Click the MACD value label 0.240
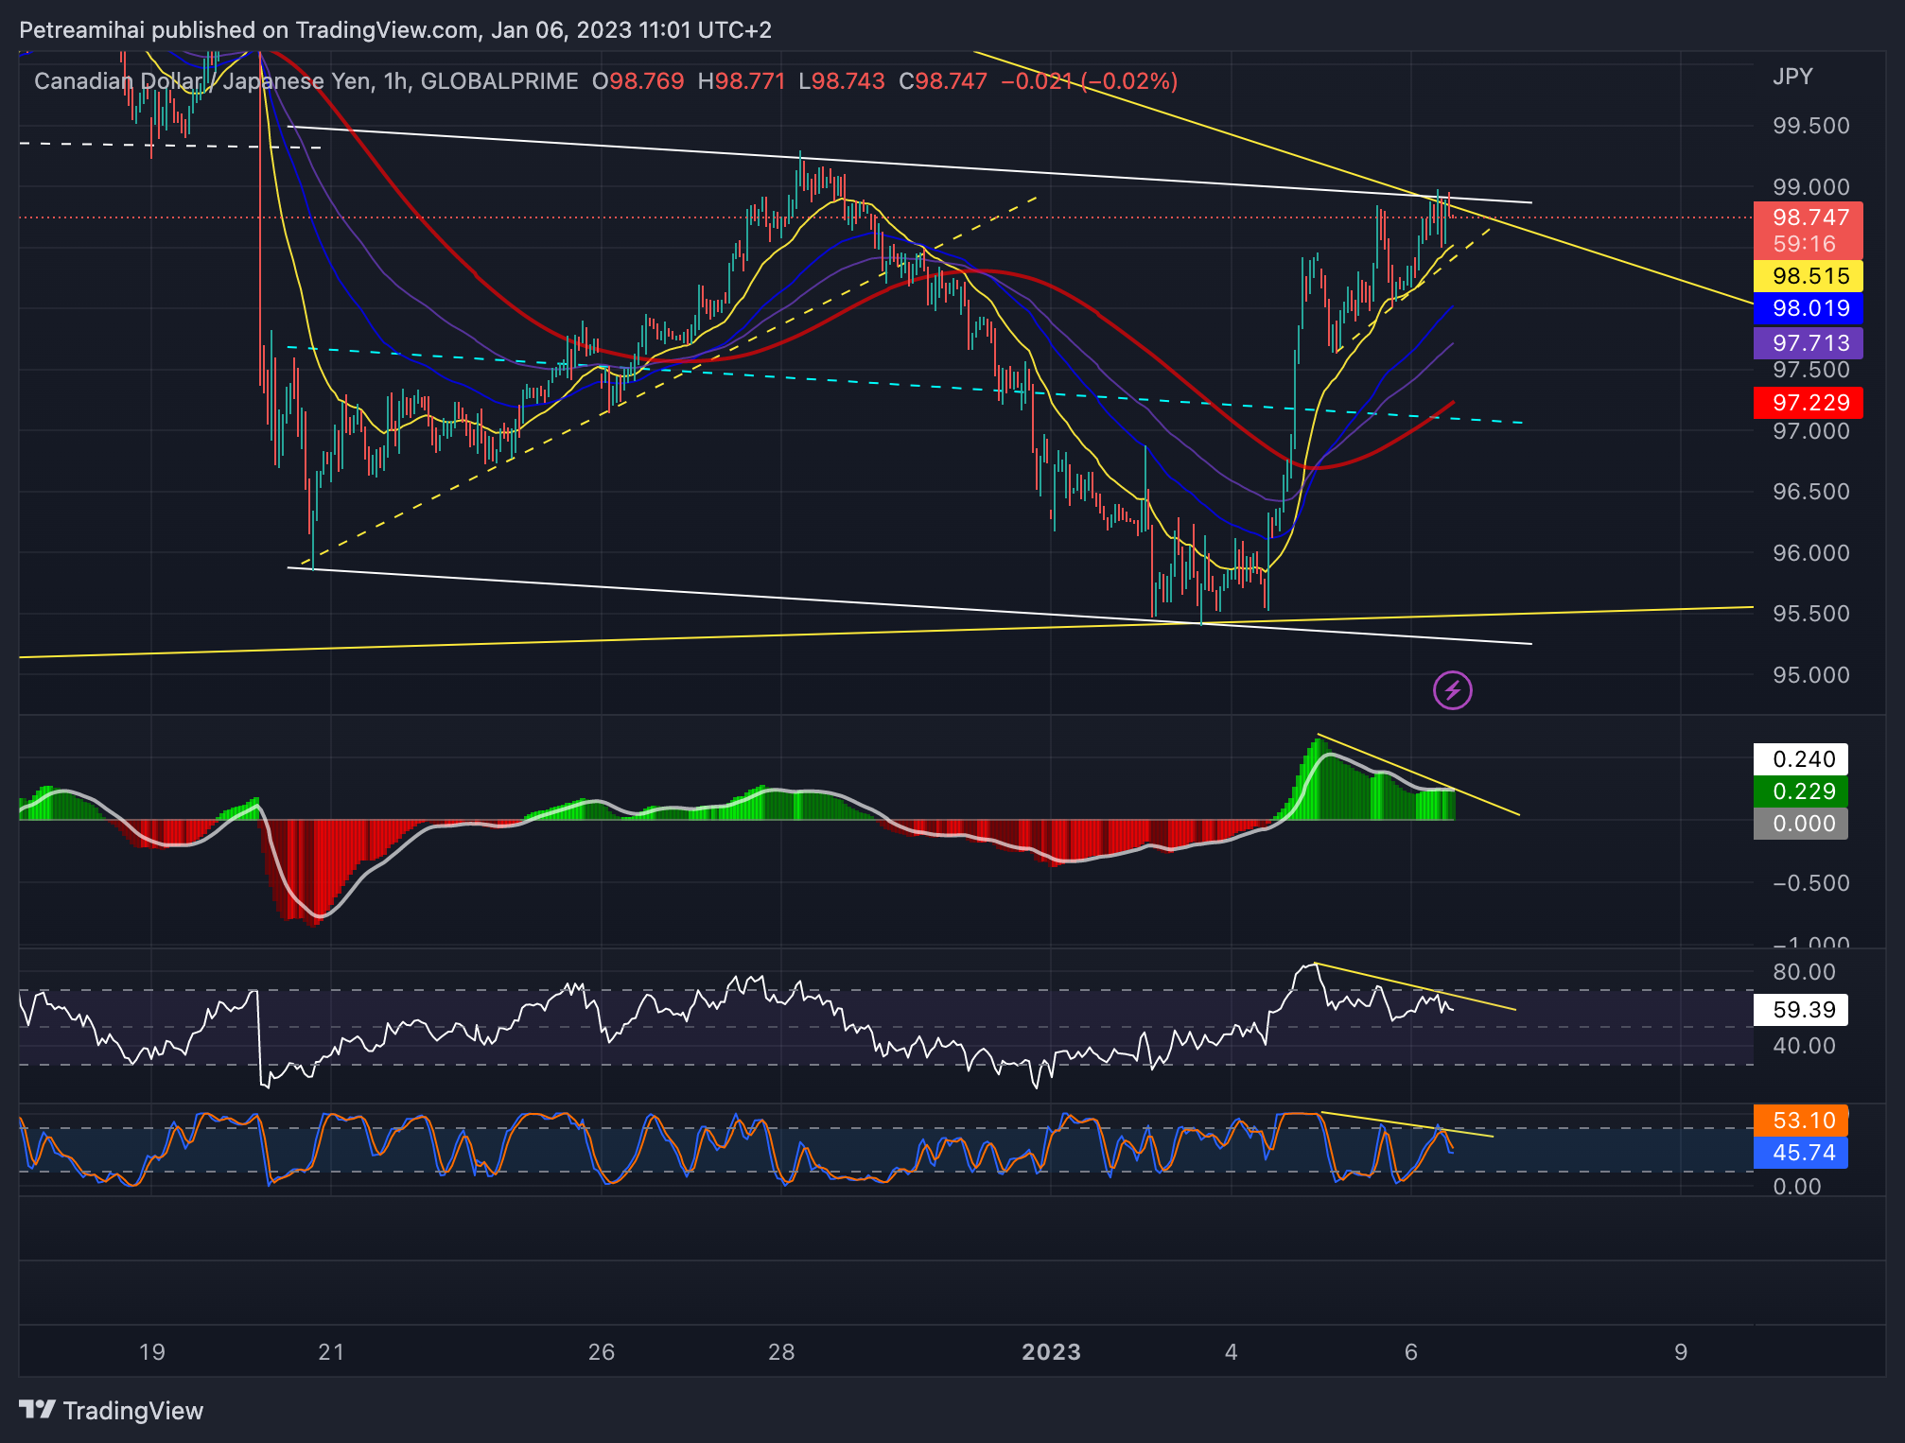Viewport: 1905px width, 1443px height. coord(1801,759)
